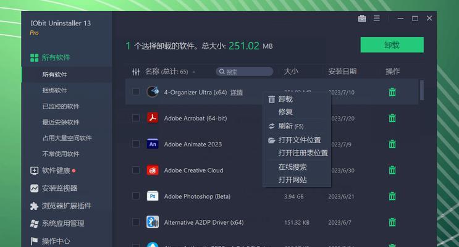Click trash icon for 4-Organizer Ultra row
This screenshot has height=247, width=459.
(392, 92)
